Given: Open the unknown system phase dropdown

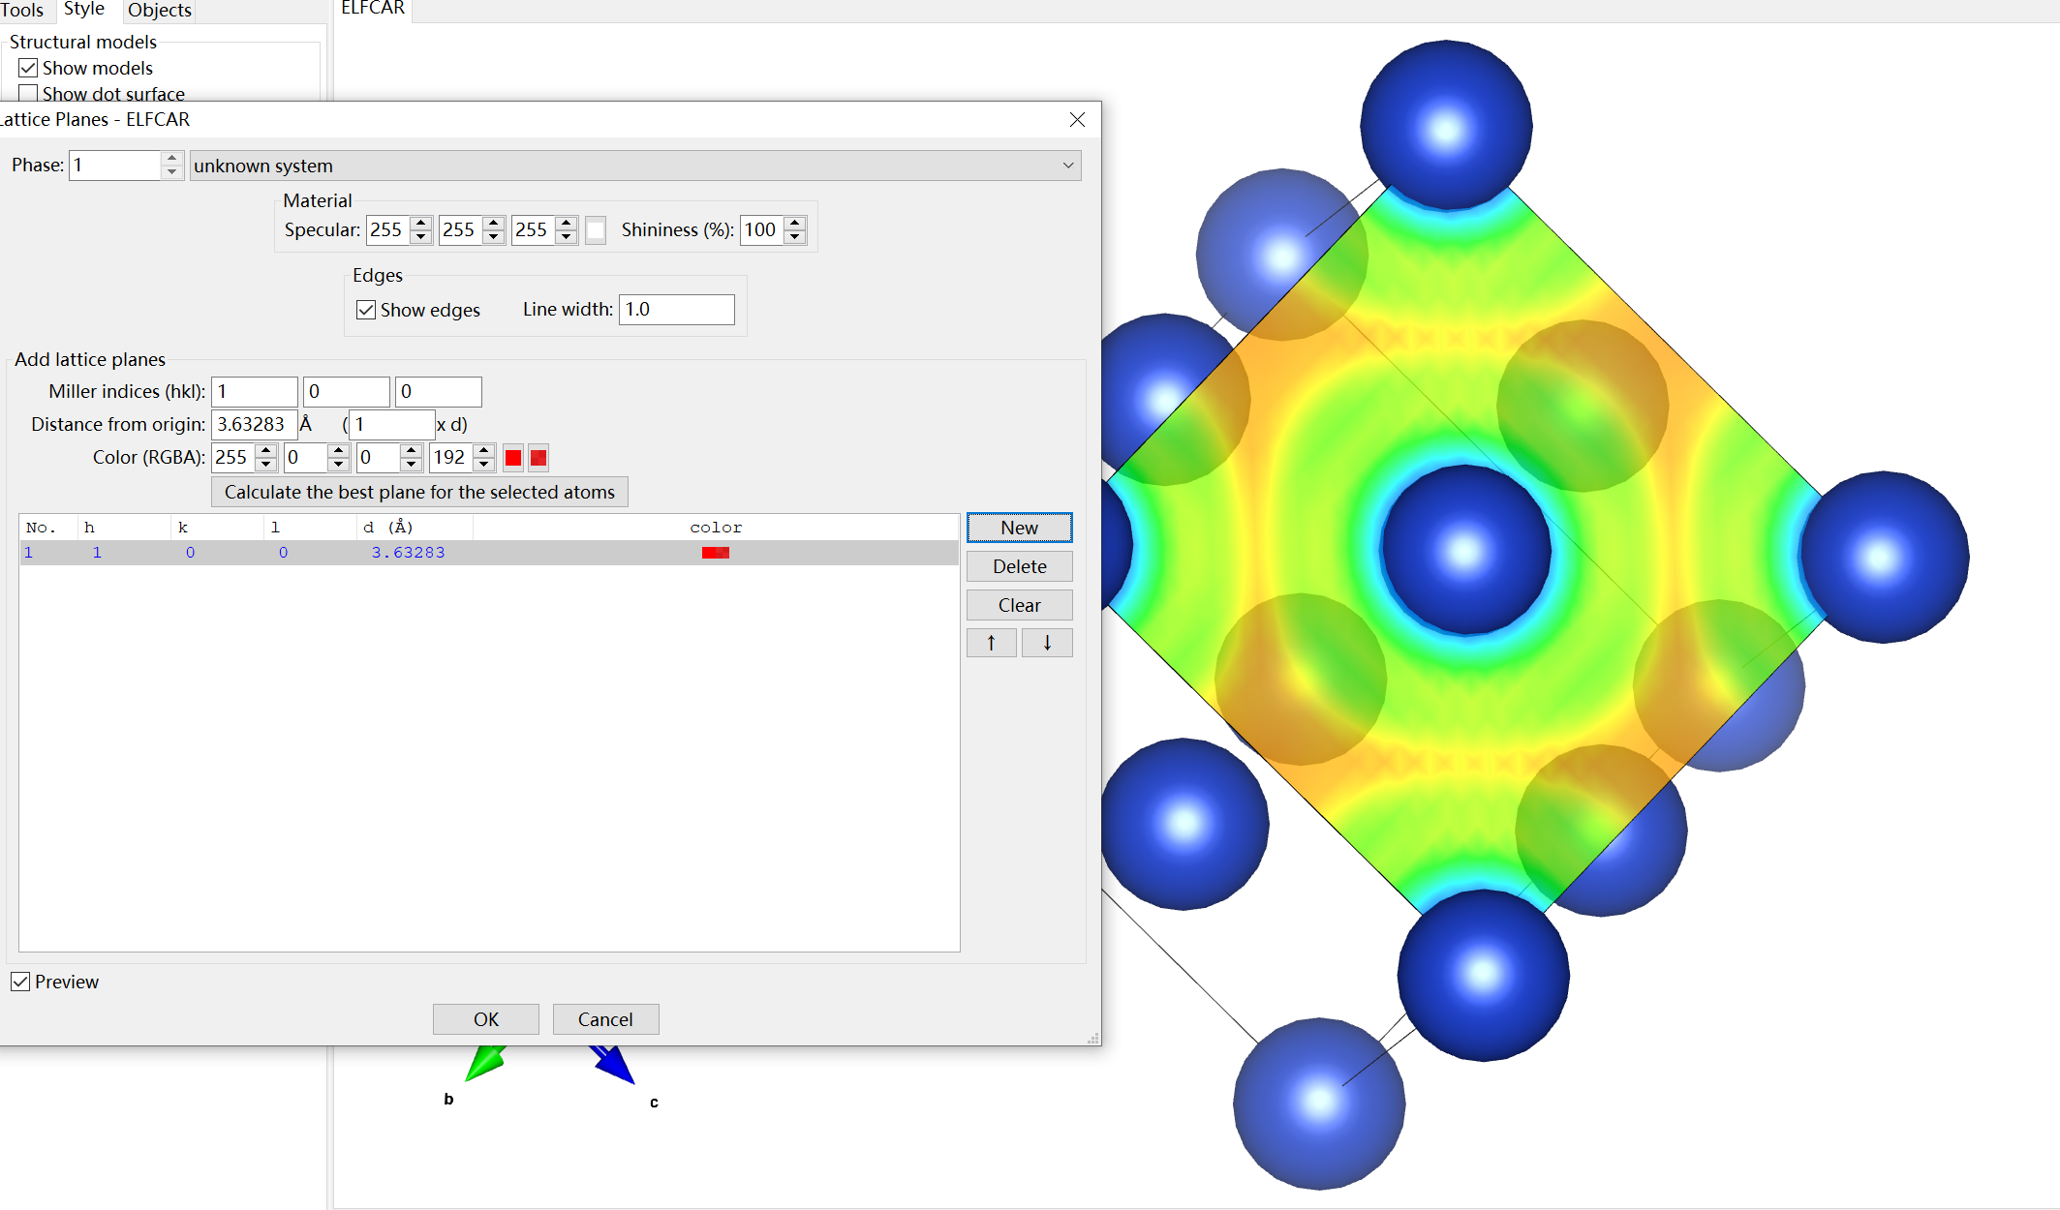Looking at the screenshot, I should [635, 166].
